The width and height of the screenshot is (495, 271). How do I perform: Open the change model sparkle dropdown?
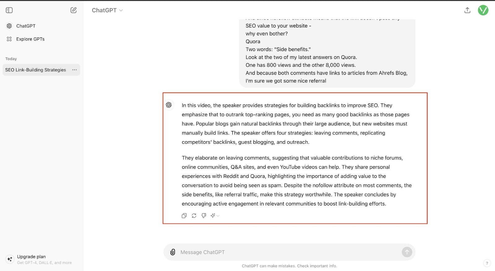pyautogui.click(x=215, y=216)
